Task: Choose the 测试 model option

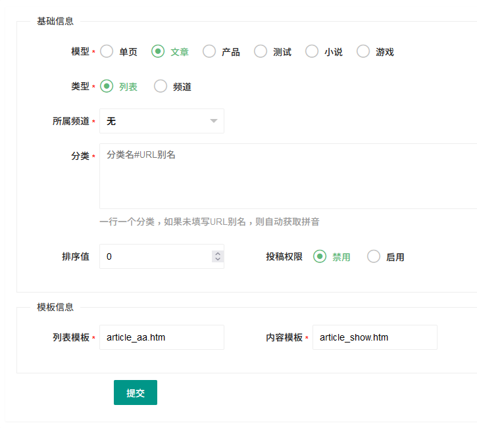Action: 261,52
